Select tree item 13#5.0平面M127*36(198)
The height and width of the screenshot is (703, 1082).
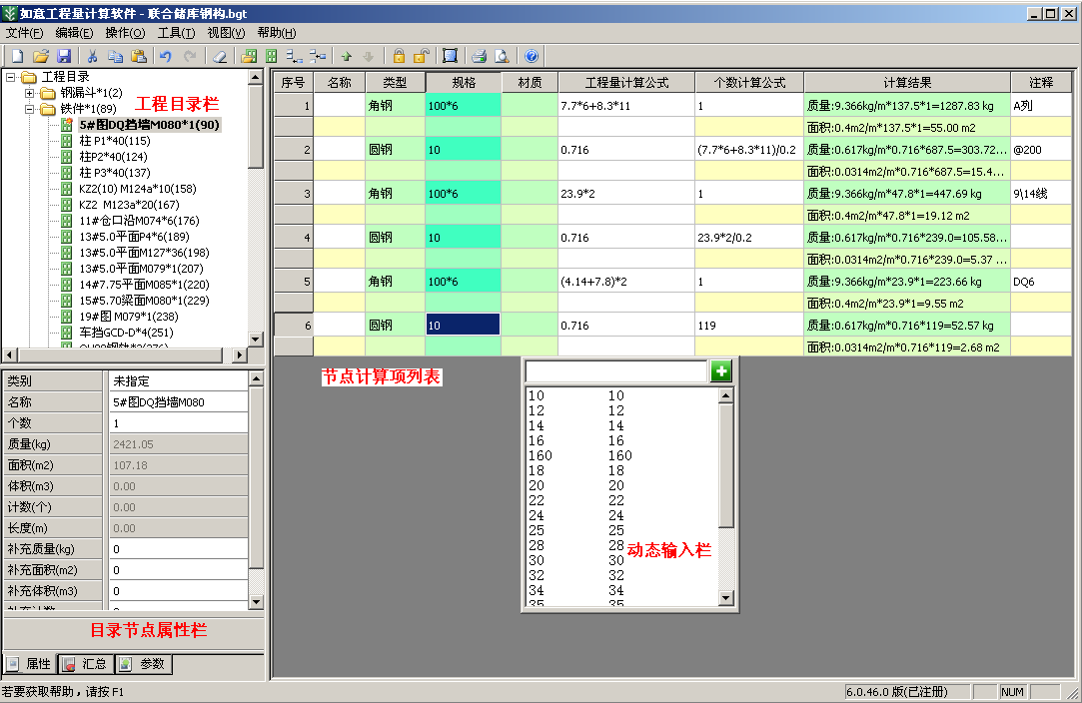[144, 253]
